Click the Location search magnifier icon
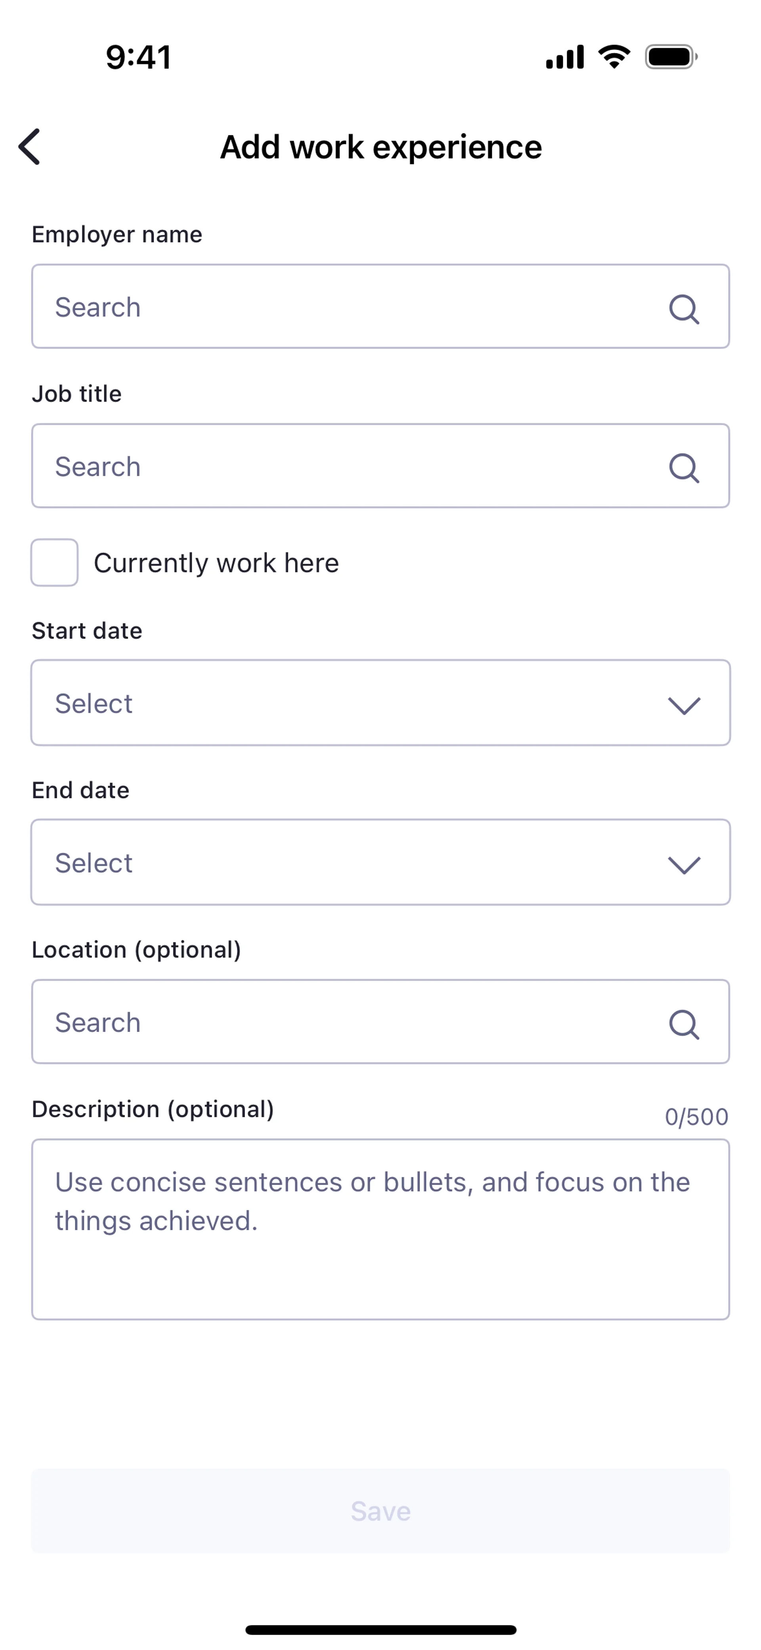 (683, 1024)
